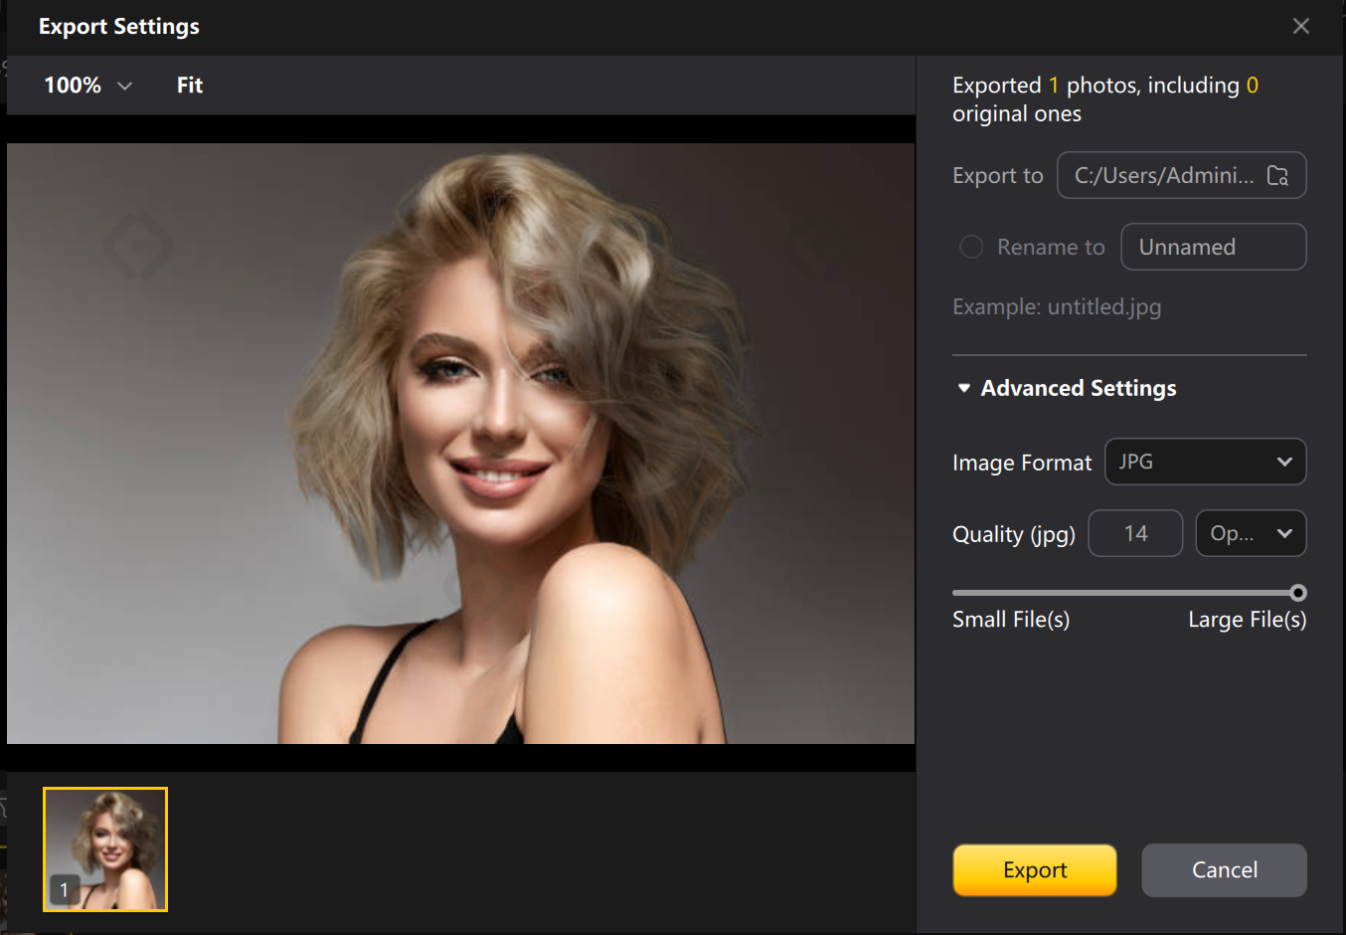The image size is (1346, 935).
Task: Click the Advanced Settings disclosure triangle
Action: click(963, 388)
